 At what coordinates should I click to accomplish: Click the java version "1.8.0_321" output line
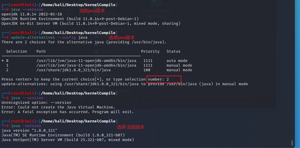pos(29,131)
